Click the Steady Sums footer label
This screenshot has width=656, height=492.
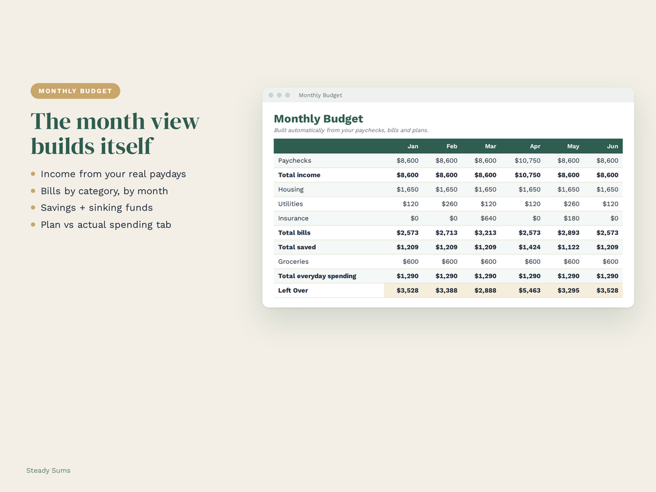tap(48, 470)
